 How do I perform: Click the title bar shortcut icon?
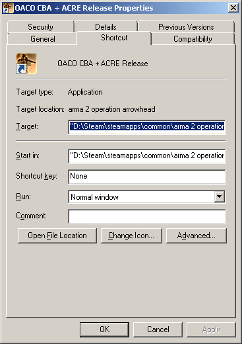(8, 8)
